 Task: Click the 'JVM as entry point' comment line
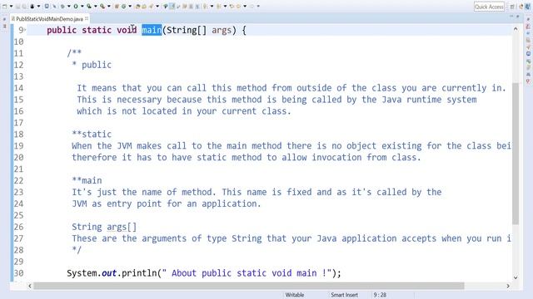[x=167, y=203]
